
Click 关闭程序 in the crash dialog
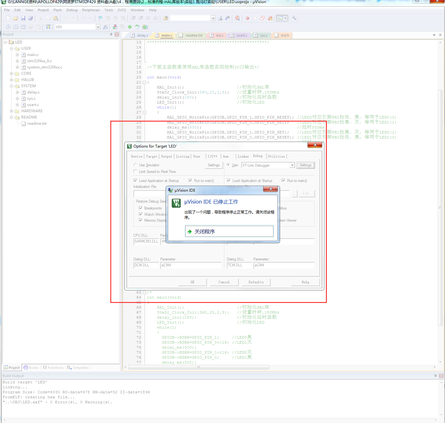coord(229,231)
